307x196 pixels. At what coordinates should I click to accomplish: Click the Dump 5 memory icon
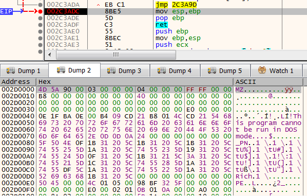[x=212, y=70]
